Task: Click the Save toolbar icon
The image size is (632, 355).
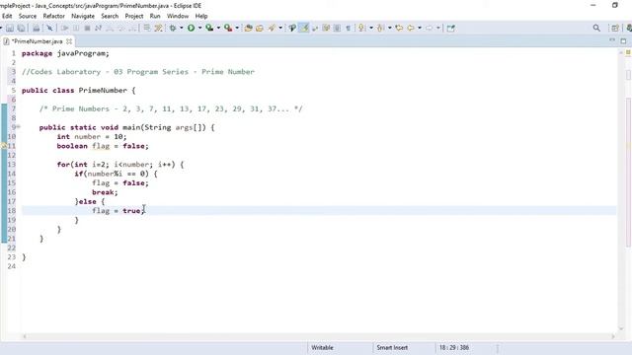Action: click(x=10, y=28)
